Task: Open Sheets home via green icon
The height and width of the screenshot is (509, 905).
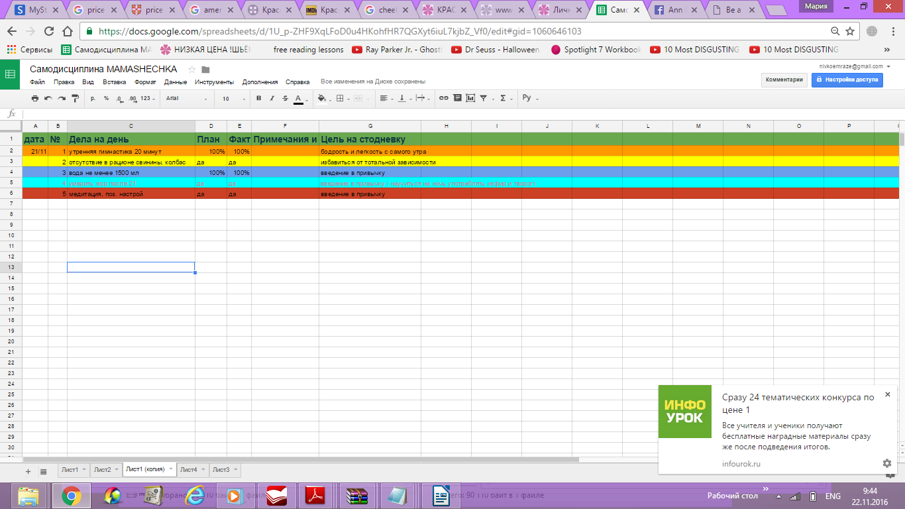Action: point(11,74)
